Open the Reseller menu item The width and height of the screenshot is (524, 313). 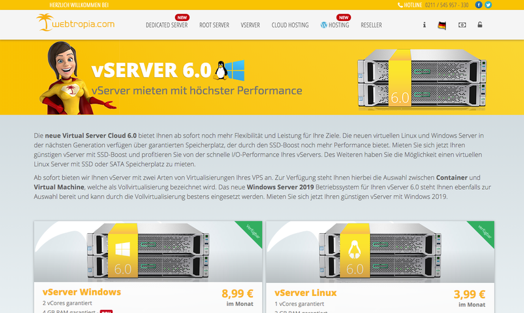371,25
